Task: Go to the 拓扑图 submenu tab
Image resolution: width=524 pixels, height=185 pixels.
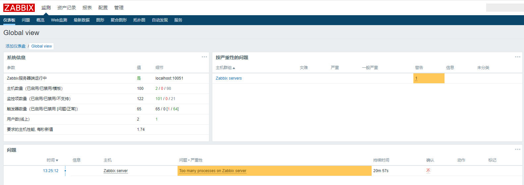Action: point(139,20)
